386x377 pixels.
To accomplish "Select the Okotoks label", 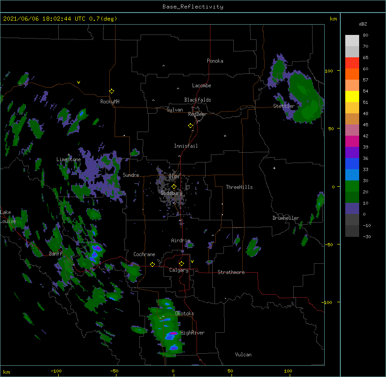I will (184, 313).
